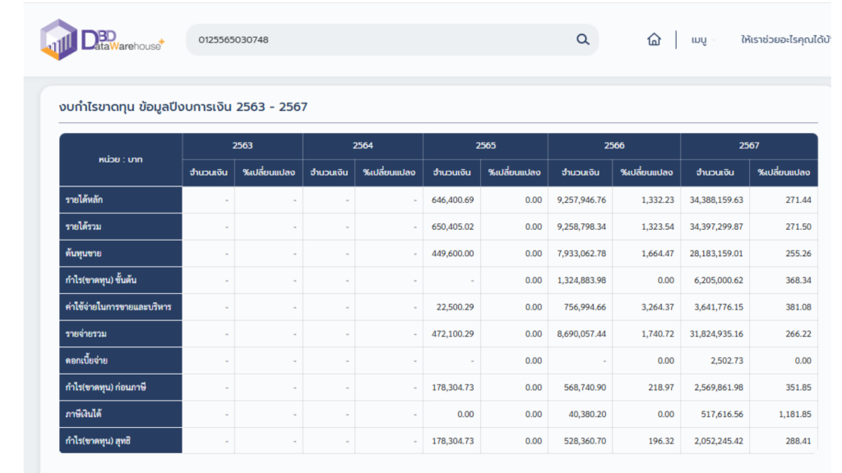842x473 pixels.
Task: Click the ให้เราช่วยอะไรคุณได้บ้าง help link
Action: click(x=785, y=39)
